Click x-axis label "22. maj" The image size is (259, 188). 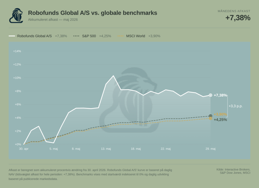tap(166, 149)
